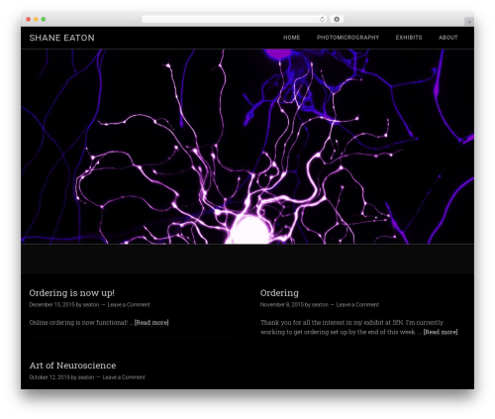Open the Photomicrography menu item
Image resolution: width=495 pixels, height=419 pixels.
[347, 38]
